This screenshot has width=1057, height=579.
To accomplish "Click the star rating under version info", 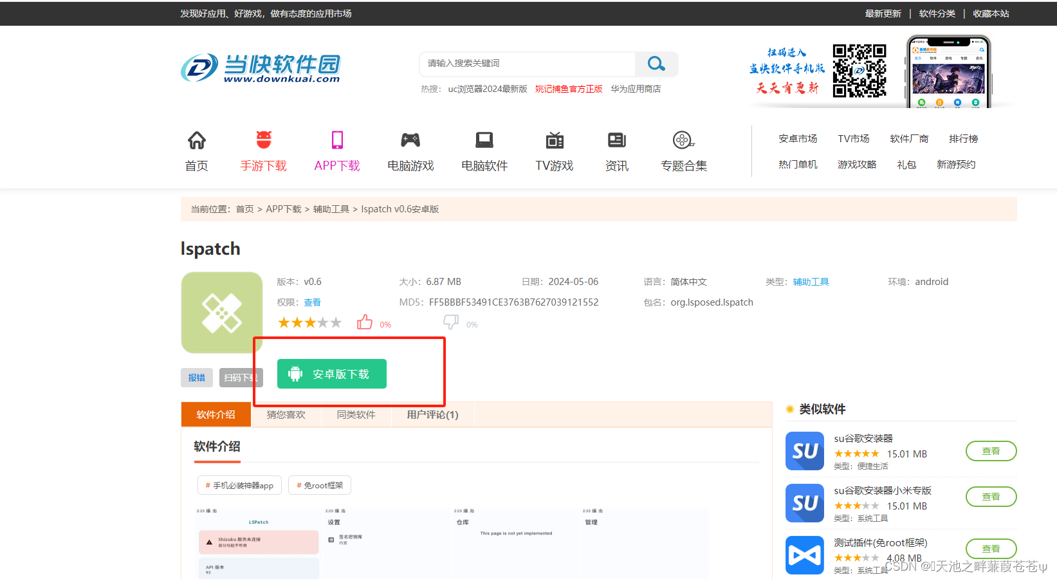I will [x=309, y=323].
